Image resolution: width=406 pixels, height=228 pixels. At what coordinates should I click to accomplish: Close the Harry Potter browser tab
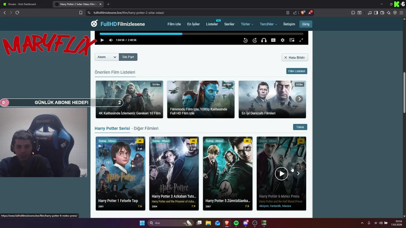pyautogui.click(x=101, y=4)
